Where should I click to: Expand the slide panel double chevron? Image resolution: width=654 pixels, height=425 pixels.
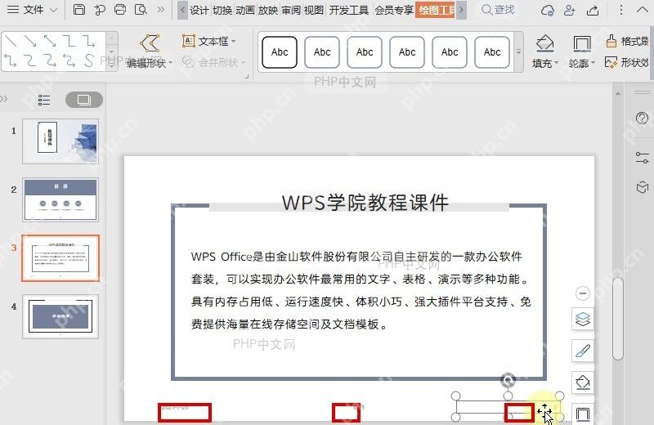click(4, 99)
